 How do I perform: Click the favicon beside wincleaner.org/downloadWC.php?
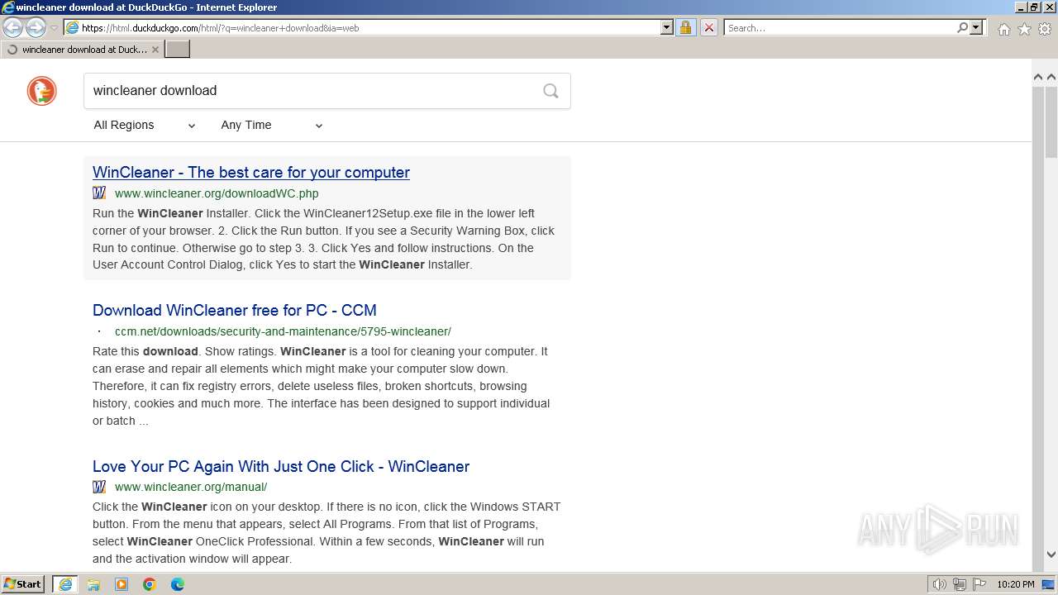(x=99, y=193)
